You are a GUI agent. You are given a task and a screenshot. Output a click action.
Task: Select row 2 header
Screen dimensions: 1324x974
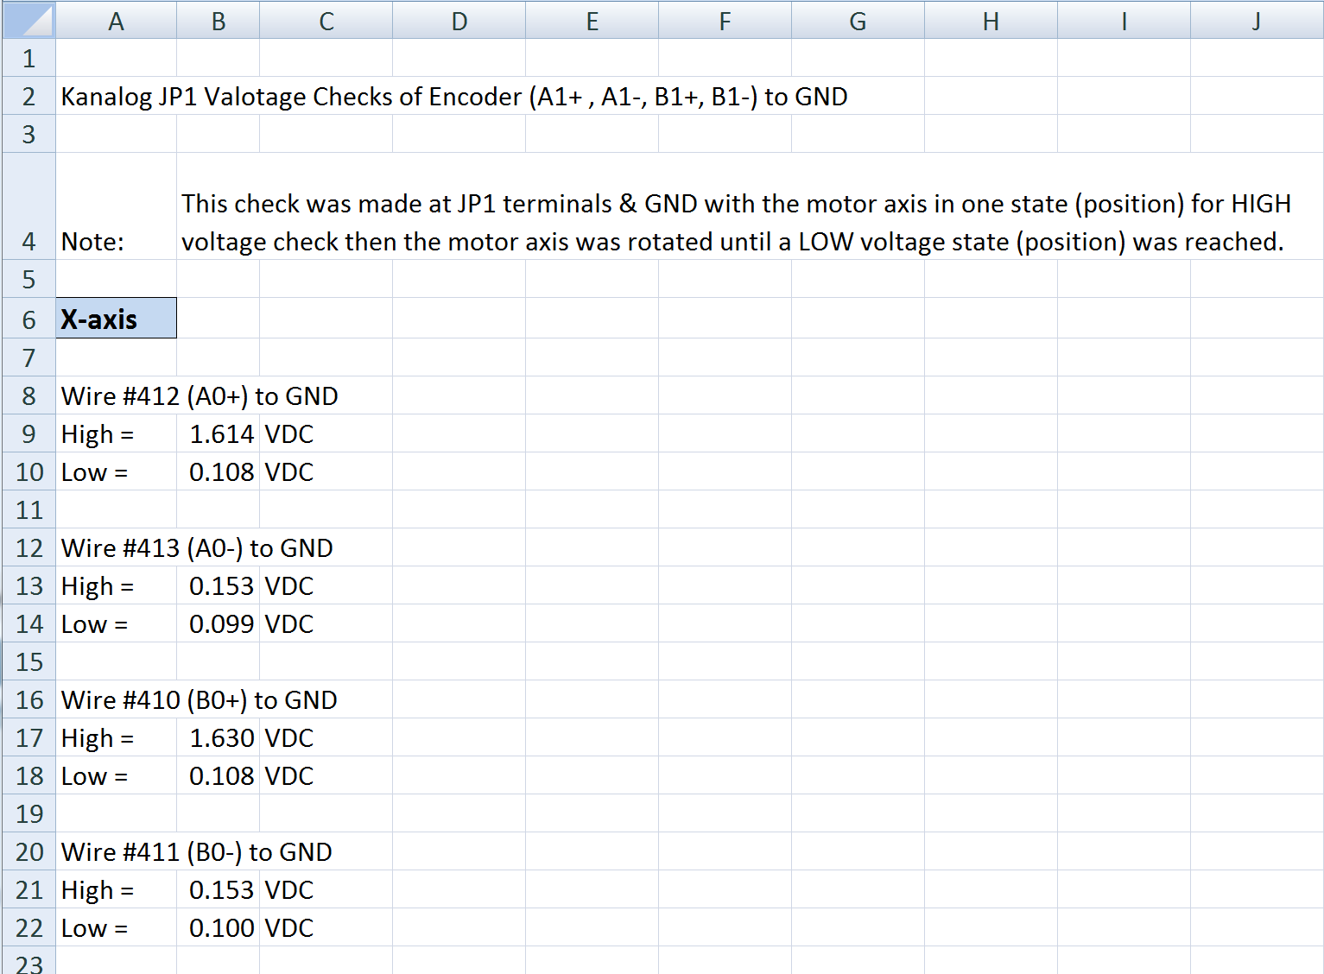(29, 96)
